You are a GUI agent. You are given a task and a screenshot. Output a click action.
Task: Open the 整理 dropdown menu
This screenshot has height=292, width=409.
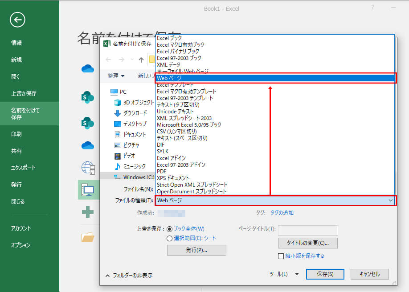tap(116, 76)
